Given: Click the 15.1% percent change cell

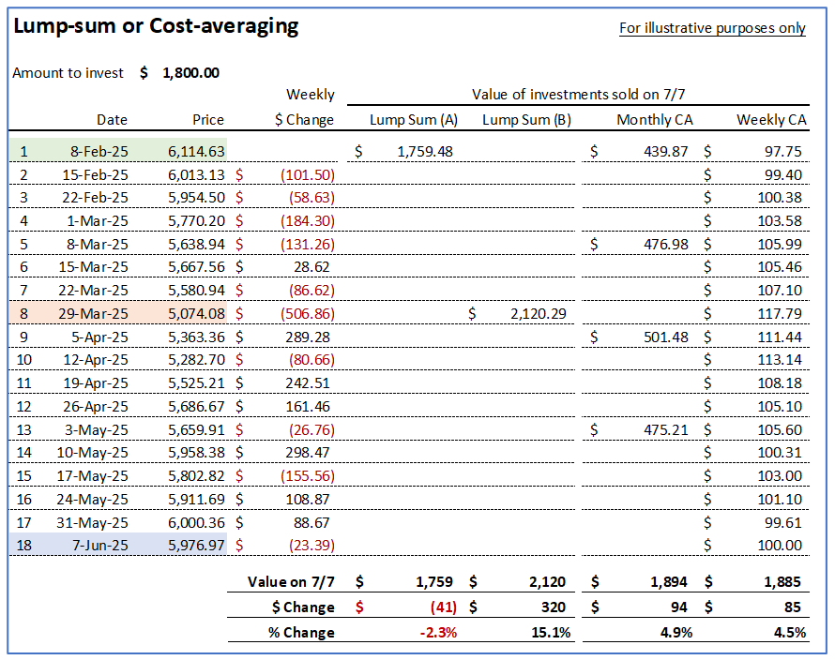Looking at the screenshot, I should (x=551, y=632).
